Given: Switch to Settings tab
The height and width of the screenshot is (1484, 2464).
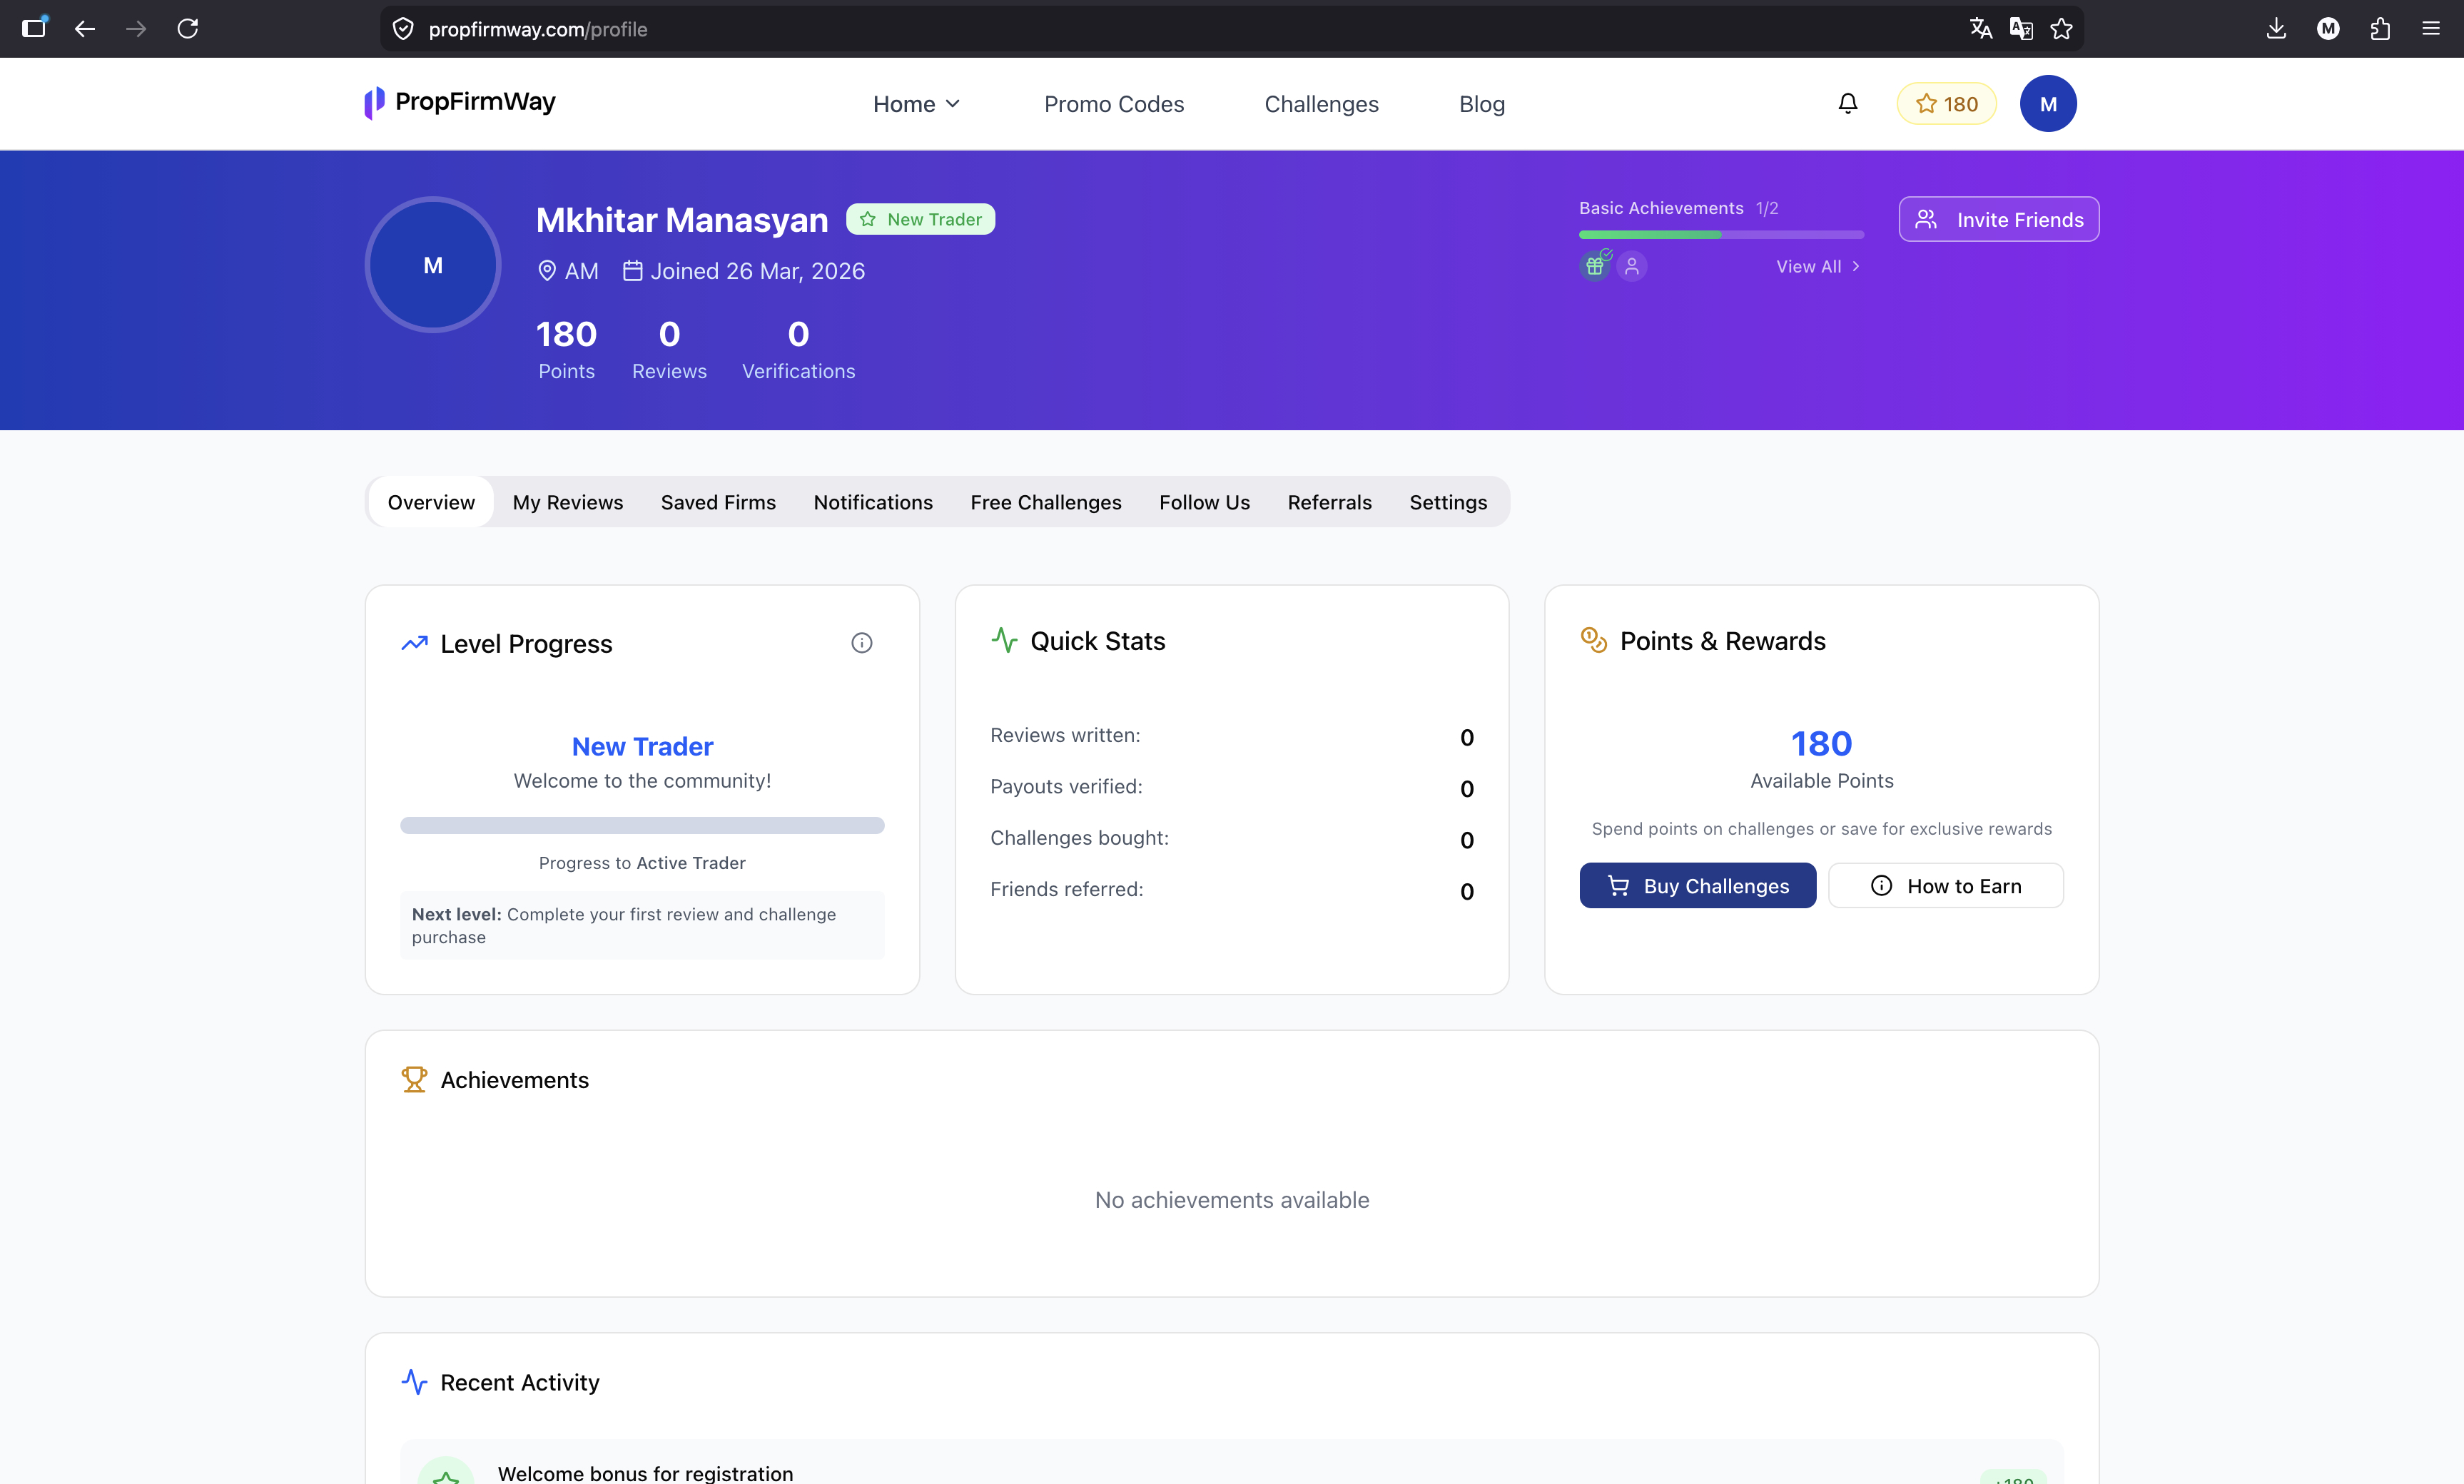Looking at the screenshot, I should [1448, 502].
